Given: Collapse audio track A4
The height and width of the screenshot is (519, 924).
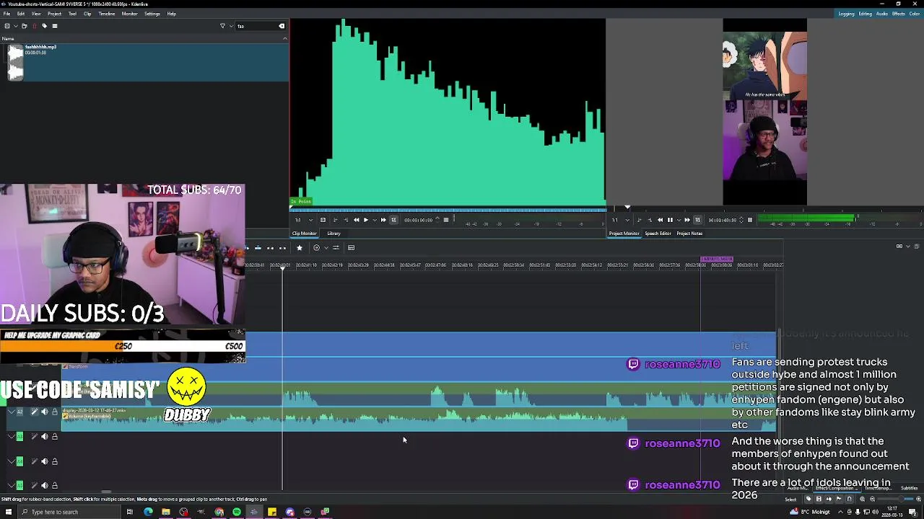Looking at the screenshot, I should (x=11, y=461).
